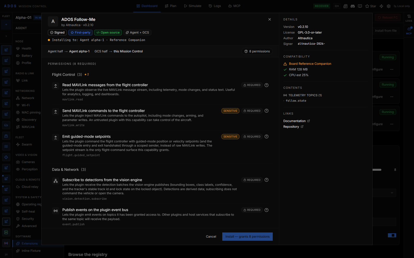Screen dimensions: 414x258
Task: Open the settings gear icon
Action: tap(389, 6)
